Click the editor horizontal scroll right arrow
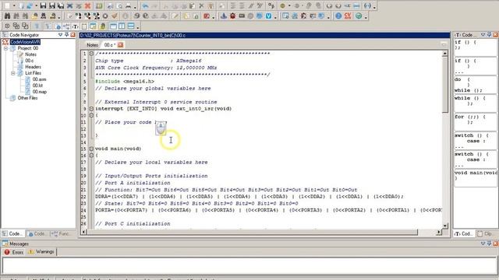499x280 pixels. [x=438, y=233]
